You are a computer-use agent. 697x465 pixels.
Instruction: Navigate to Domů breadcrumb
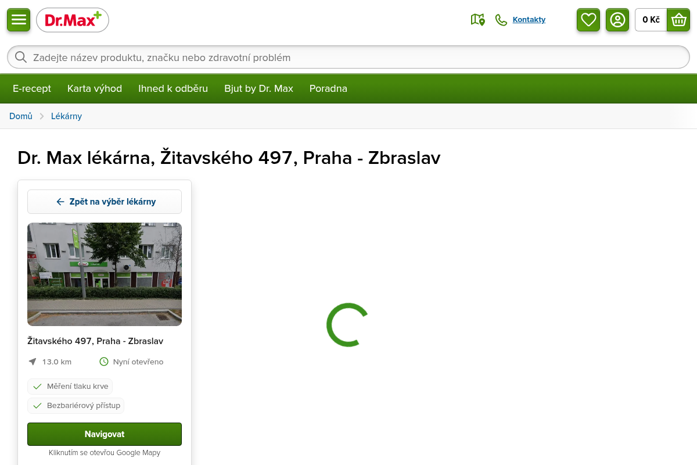click(21, 116)
